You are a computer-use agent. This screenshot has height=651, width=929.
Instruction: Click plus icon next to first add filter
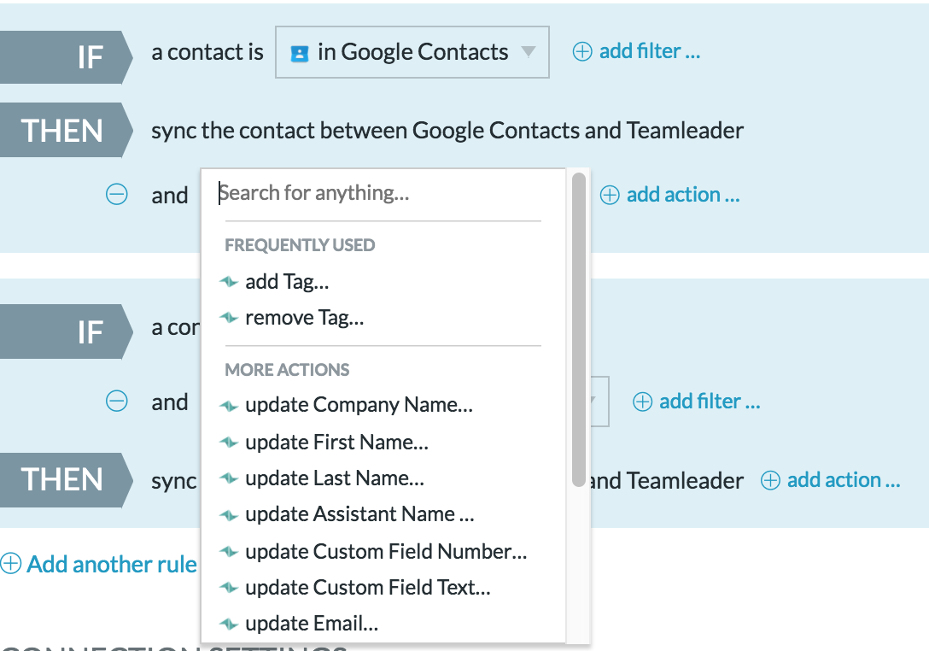(582, 51)
